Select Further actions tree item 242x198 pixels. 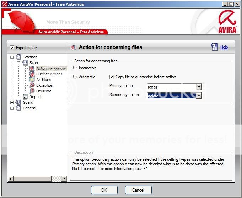click(x=49, y=74)
